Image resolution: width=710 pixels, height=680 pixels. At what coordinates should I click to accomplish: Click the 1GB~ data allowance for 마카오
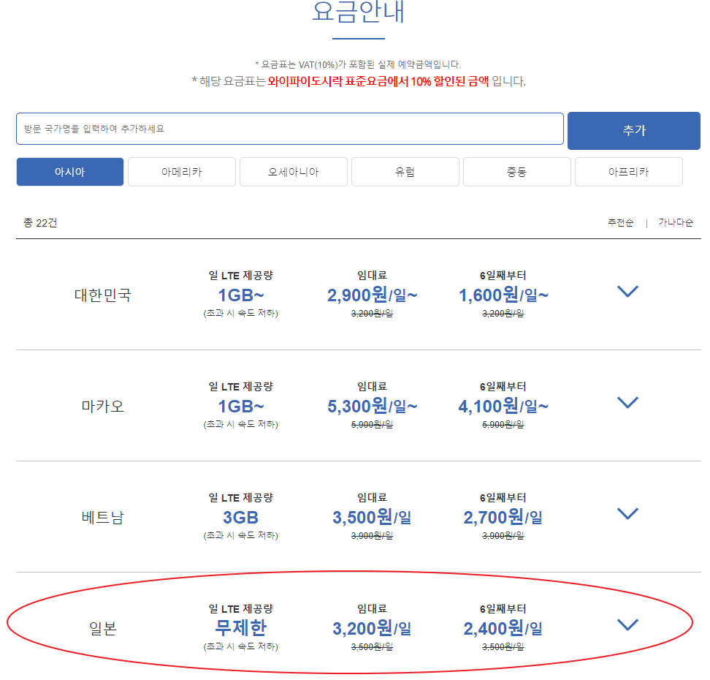[x=241, y=407]
